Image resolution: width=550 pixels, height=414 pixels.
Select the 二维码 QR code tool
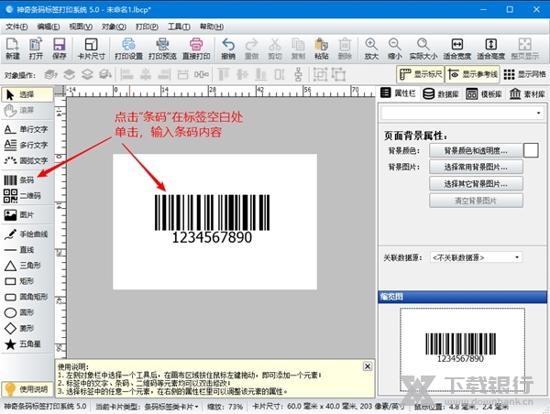[27, 196]
